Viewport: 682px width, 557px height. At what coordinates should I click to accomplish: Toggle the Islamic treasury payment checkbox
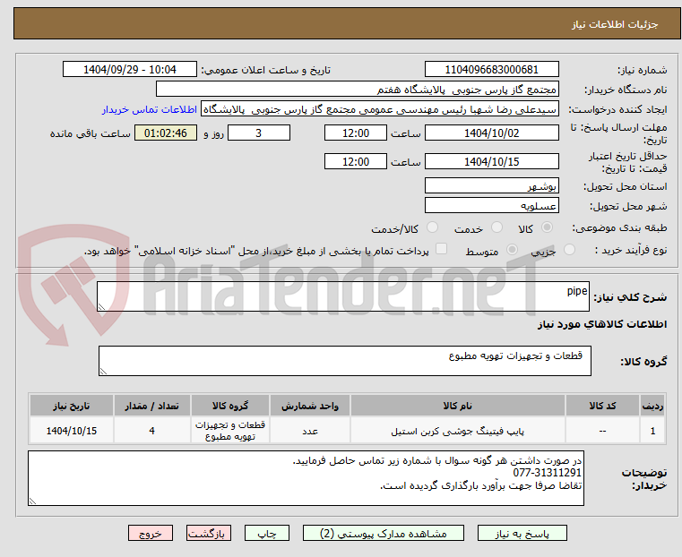(x=442, y=249)
